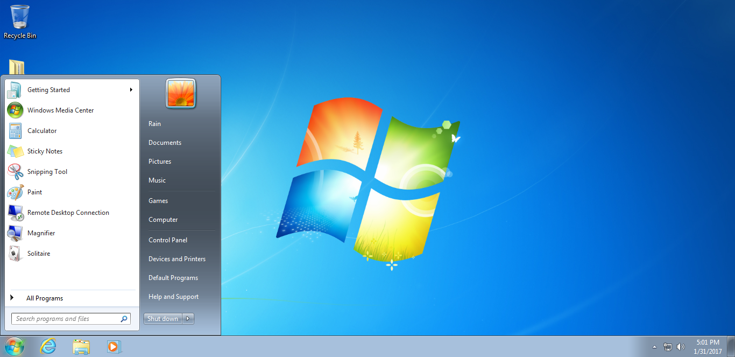Click the Show desktop strip
The height and width of the screenshot is (357, 735).
731,347
